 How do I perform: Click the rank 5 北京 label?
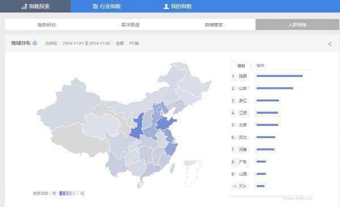pos(243,125)
